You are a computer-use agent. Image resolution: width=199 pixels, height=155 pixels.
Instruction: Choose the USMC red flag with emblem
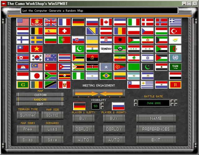click(x=37, y=22)
